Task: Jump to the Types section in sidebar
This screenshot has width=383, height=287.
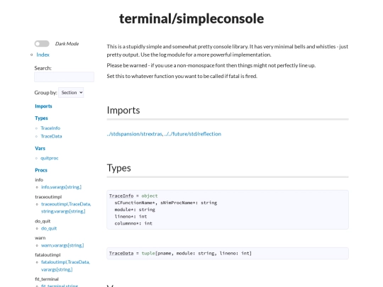Action: coord(41,118)
